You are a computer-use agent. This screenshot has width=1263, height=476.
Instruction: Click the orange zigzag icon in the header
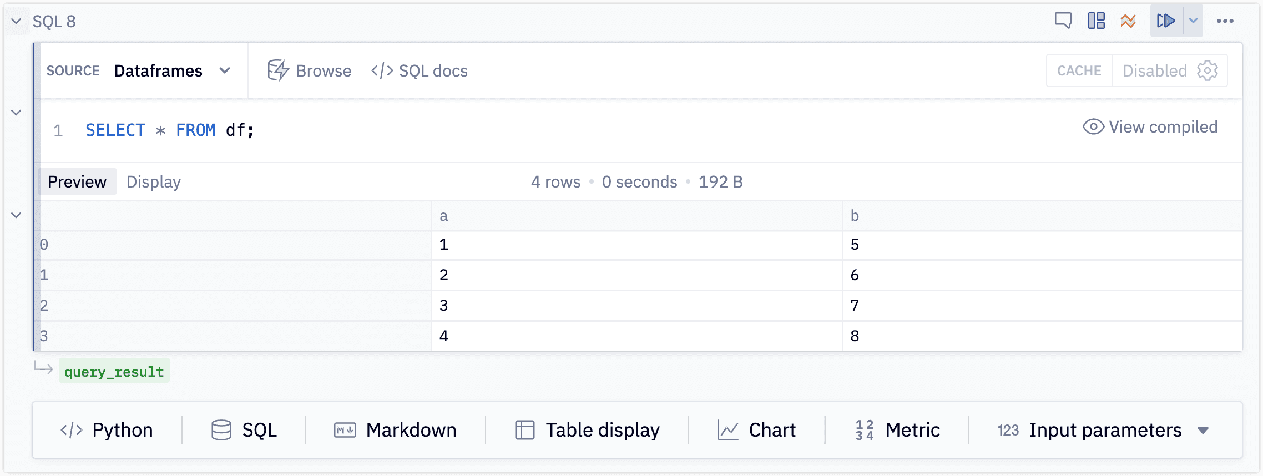coord(1128,21)
